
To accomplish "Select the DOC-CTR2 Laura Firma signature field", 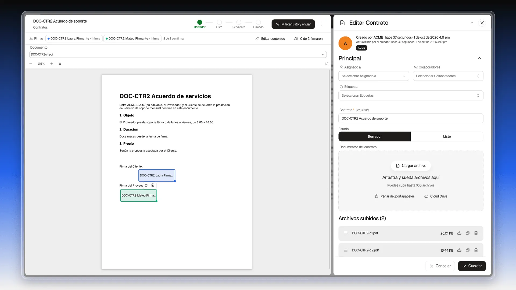I will pyautogui.click(x=157, y=175).
